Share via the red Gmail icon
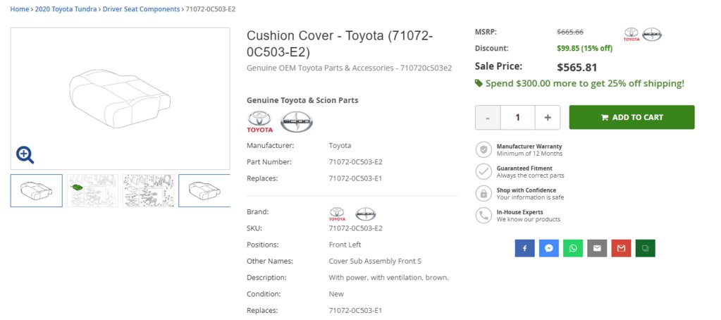 coord(621,248)
